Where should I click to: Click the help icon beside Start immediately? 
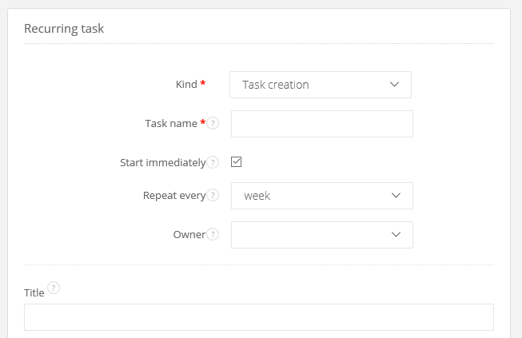[213, 163]
